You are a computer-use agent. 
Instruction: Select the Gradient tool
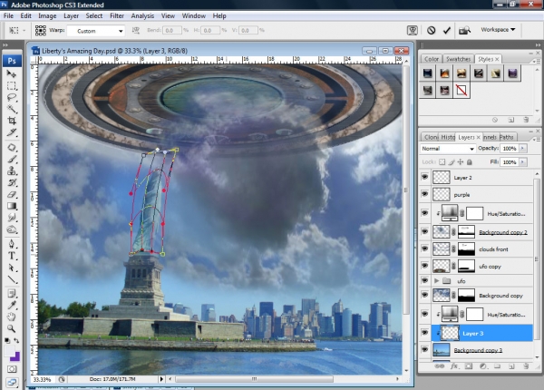pos(12,206)
